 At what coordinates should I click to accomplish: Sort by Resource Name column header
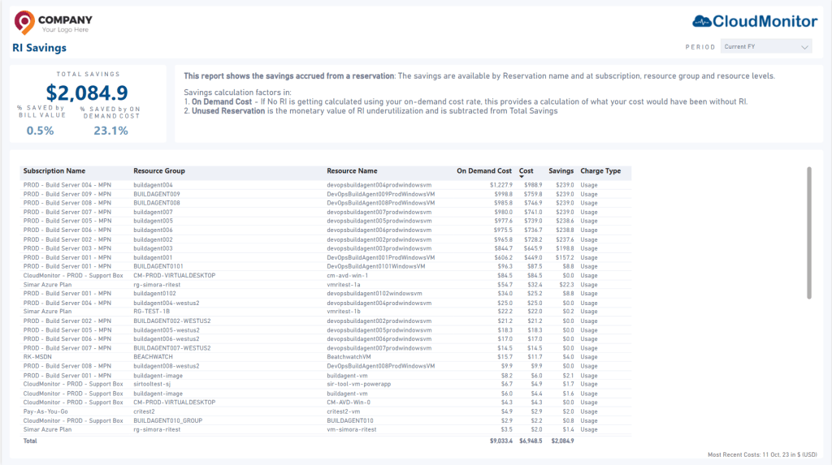[352, 170]
